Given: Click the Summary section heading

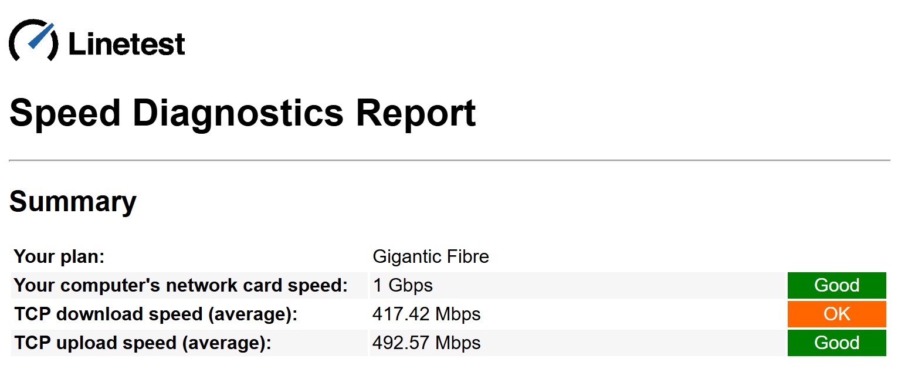Looking at the screenshot, I should (73, 202).
